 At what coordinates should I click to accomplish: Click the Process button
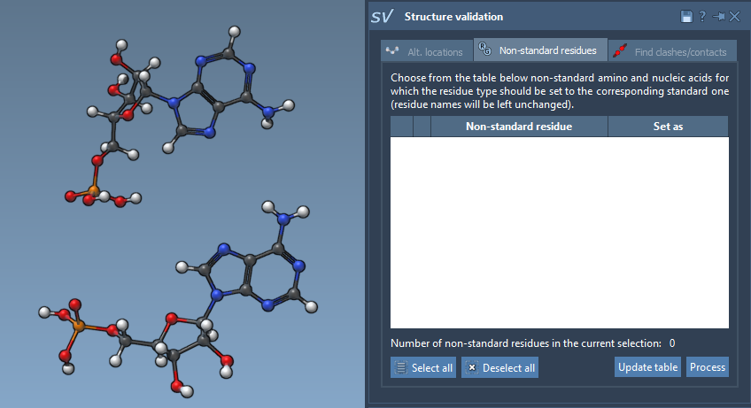708,367
